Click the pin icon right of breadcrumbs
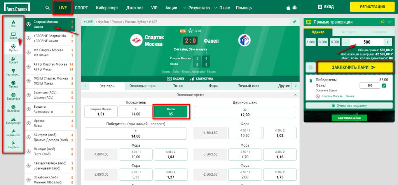Image resolution: width=398 pixels, height=185 pixels. point(294,22)
